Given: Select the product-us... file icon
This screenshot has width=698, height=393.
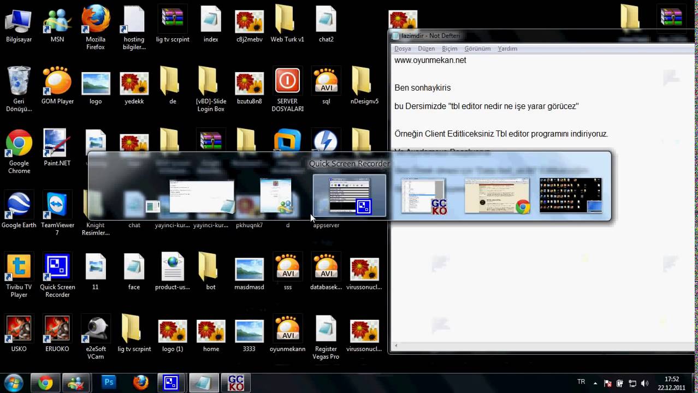Looking at the screenshot, I should click(x=173, y=271).
